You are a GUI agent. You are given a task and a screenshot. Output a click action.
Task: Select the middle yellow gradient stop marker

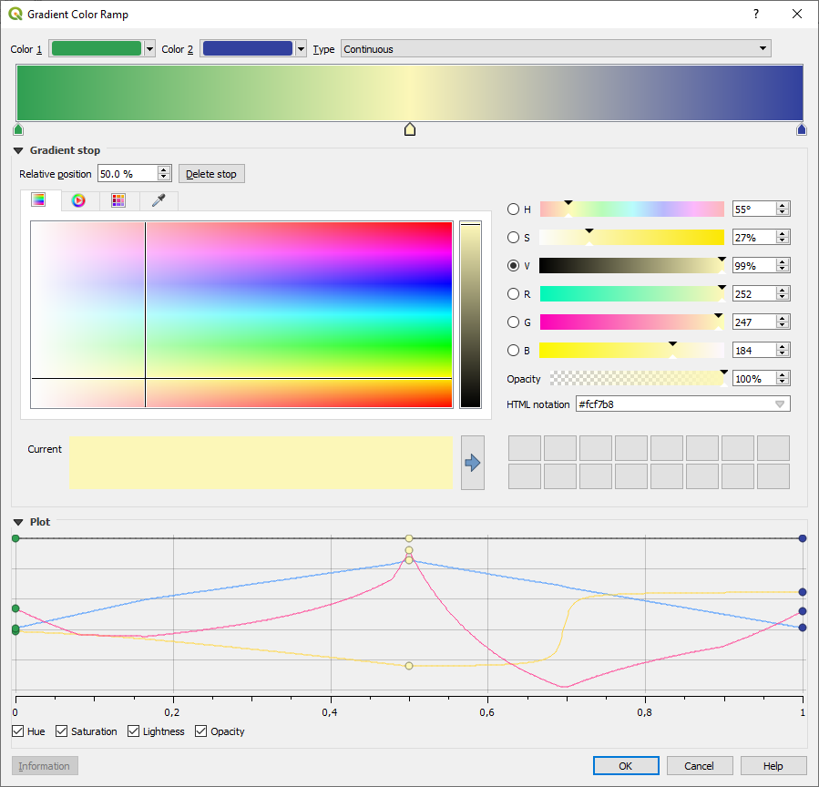coord(410,129)
